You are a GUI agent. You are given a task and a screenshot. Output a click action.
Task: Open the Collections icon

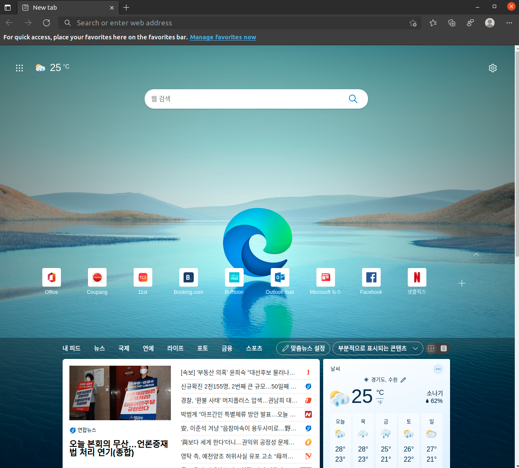pos(452,23)
